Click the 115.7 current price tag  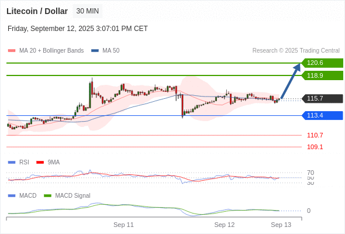point(322,98)
